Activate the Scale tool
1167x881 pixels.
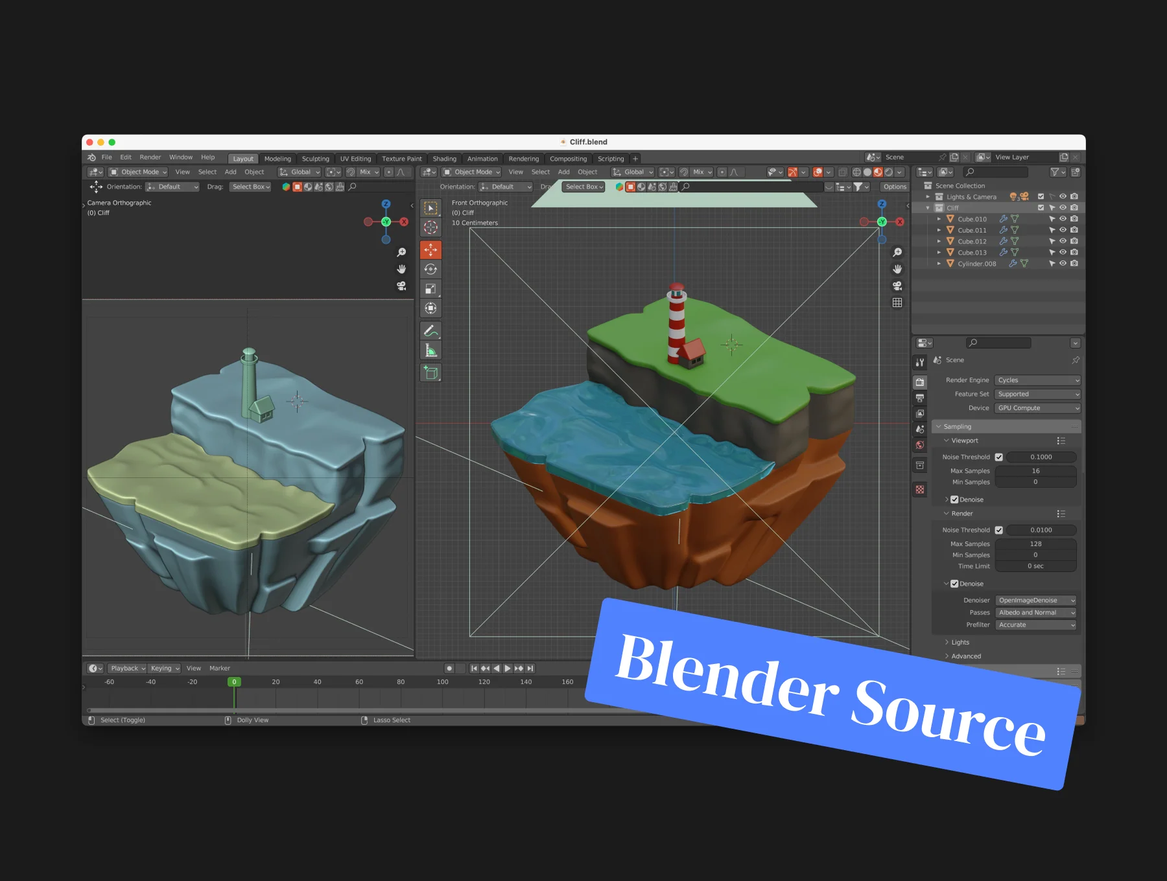pyautogui.click(x=430, y=289)
